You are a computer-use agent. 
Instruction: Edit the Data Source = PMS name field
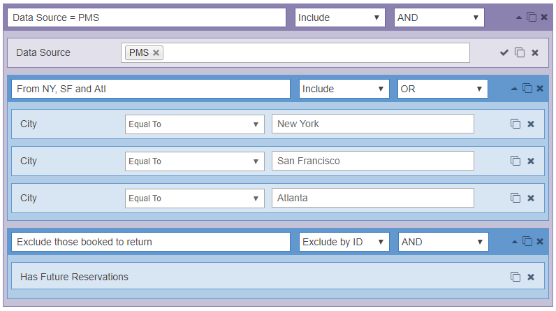point(147,17)
